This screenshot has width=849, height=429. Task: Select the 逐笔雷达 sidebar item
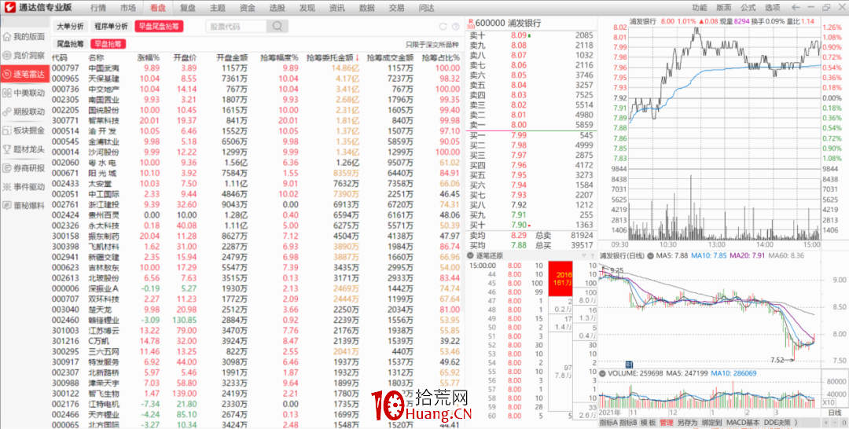25,74
